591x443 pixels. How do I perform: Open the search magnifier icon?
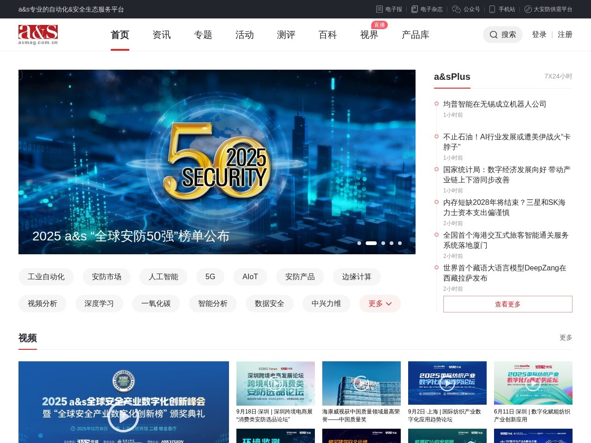coord(493,35)
